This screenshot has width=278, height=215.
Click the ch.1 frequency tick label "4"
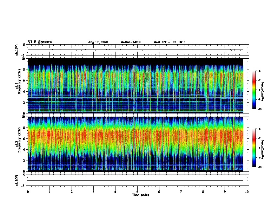25,92
